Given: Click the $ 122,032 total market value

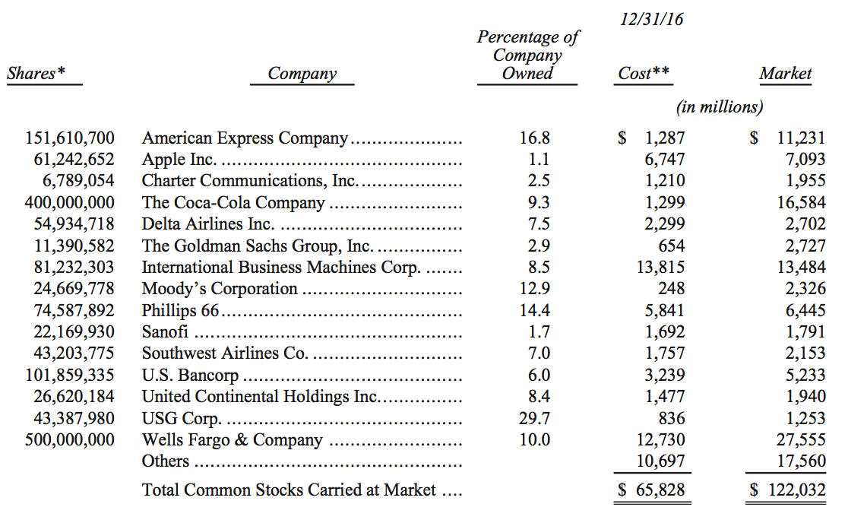Looking at the screenshot, I should (x=787, y=490).
